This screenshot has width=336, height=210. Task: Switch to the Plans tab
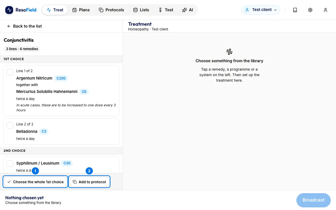point(81,10)
